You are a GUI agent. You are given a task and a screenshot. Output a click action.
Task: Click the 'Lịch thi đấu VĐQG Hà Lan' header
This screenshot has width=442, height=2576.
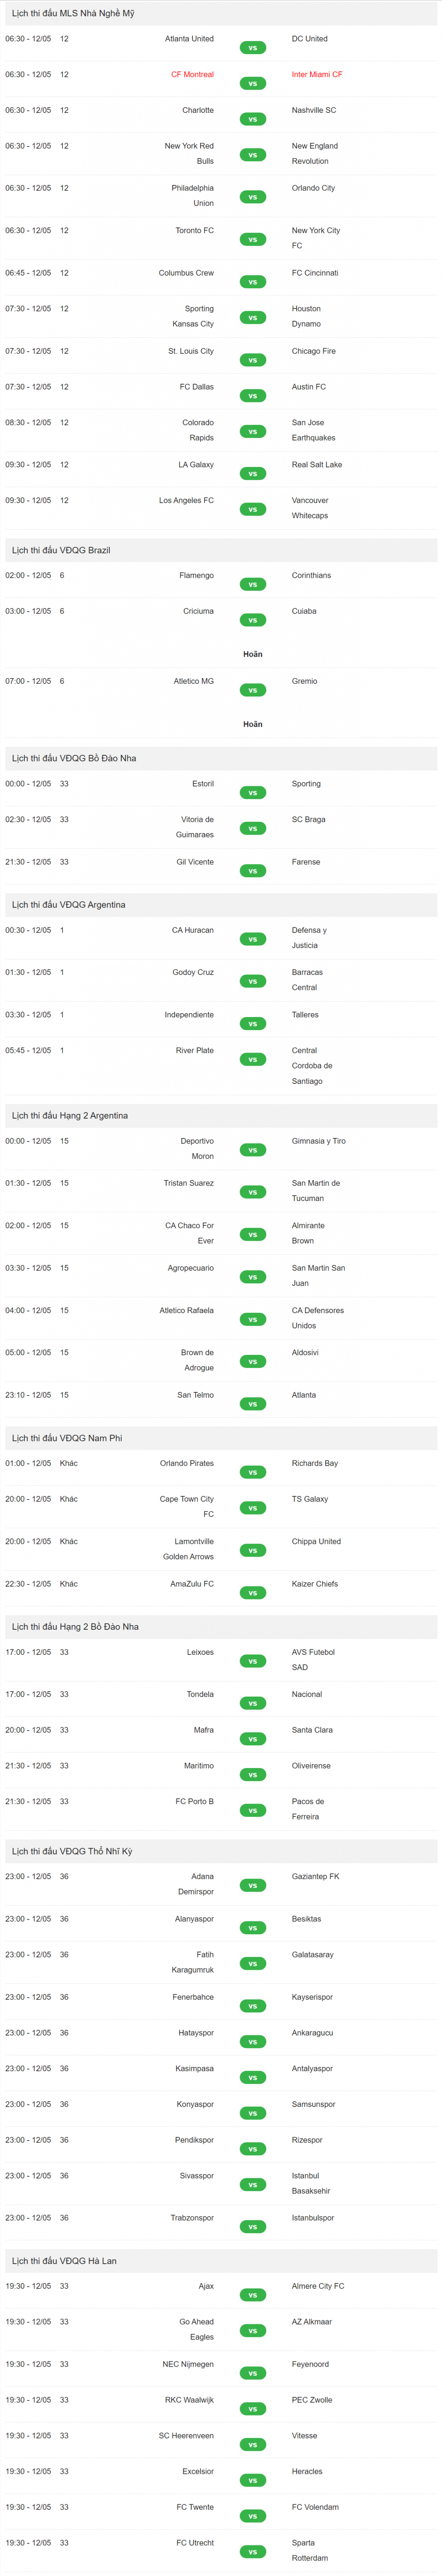click(64, 2261)
